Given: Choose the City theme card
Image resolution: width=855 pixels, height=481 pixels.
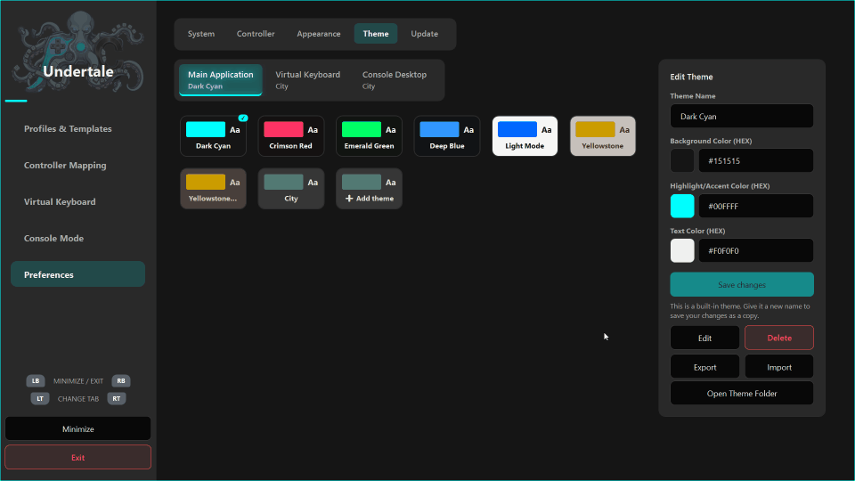Looking at the screenshot, I should click(x=291, y=189).
